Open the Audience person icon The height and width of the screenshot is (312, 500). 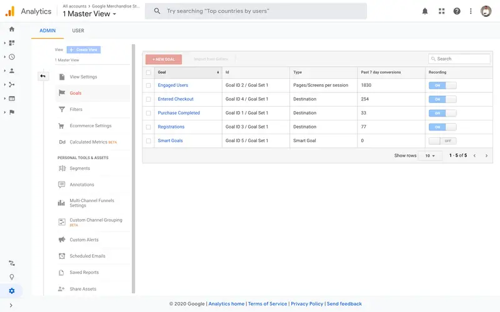(12, 71)
